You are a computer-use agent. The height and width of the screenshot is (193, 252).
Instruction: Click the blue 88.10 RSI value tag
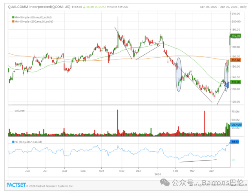235,142
